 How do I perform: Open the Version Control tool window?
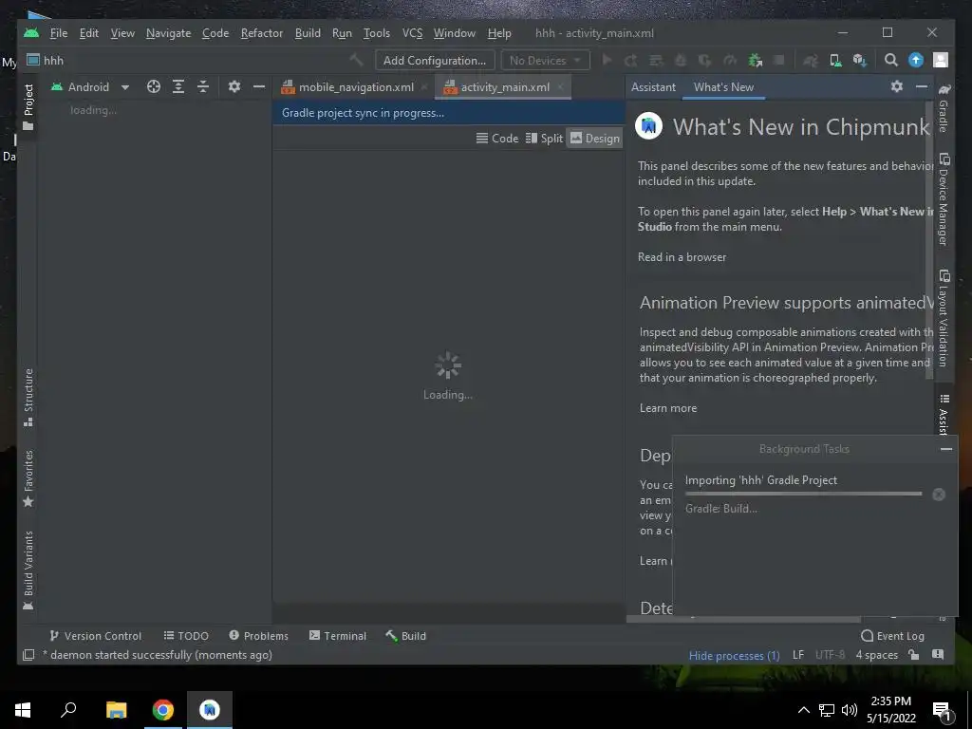(x=96, y=635)
